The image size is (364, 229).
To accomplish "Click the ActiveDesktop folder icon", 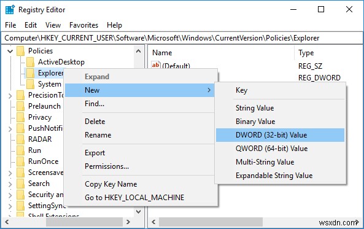I will pos(31,62).
